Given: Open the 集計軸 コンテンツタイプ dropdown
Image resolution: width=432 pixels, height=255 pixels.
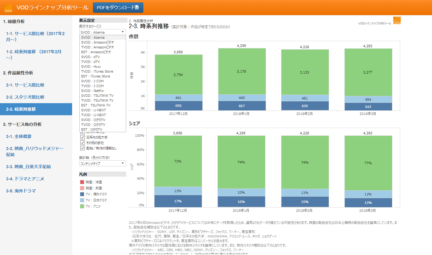Looking at the screenshot, I should click(103, 163).
